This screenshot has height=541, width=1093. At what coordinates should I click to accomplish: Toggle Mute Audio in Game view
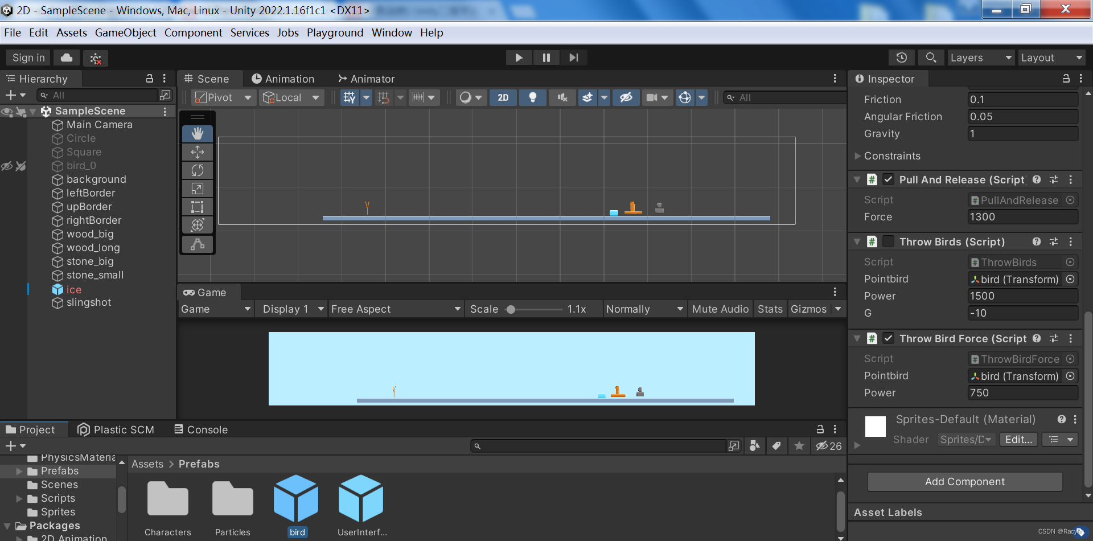point(720,309)
